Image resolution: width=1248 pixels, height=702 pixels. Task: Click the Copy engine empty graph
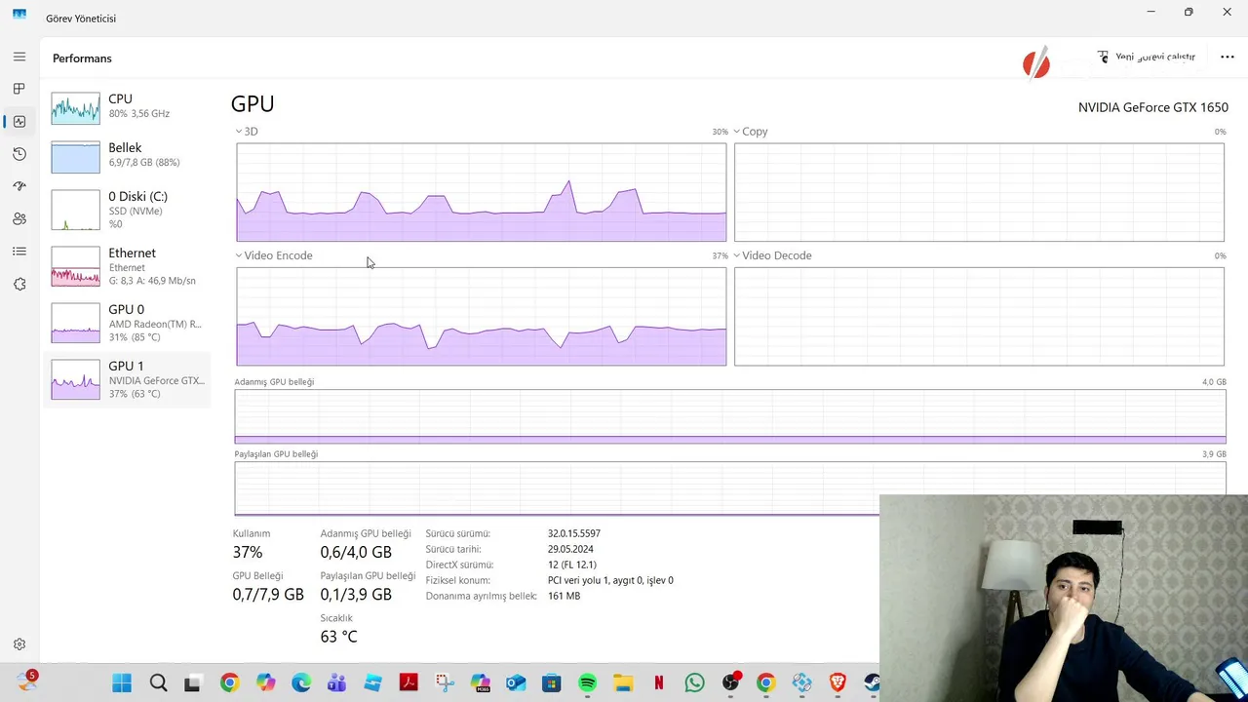pos(979,192)
